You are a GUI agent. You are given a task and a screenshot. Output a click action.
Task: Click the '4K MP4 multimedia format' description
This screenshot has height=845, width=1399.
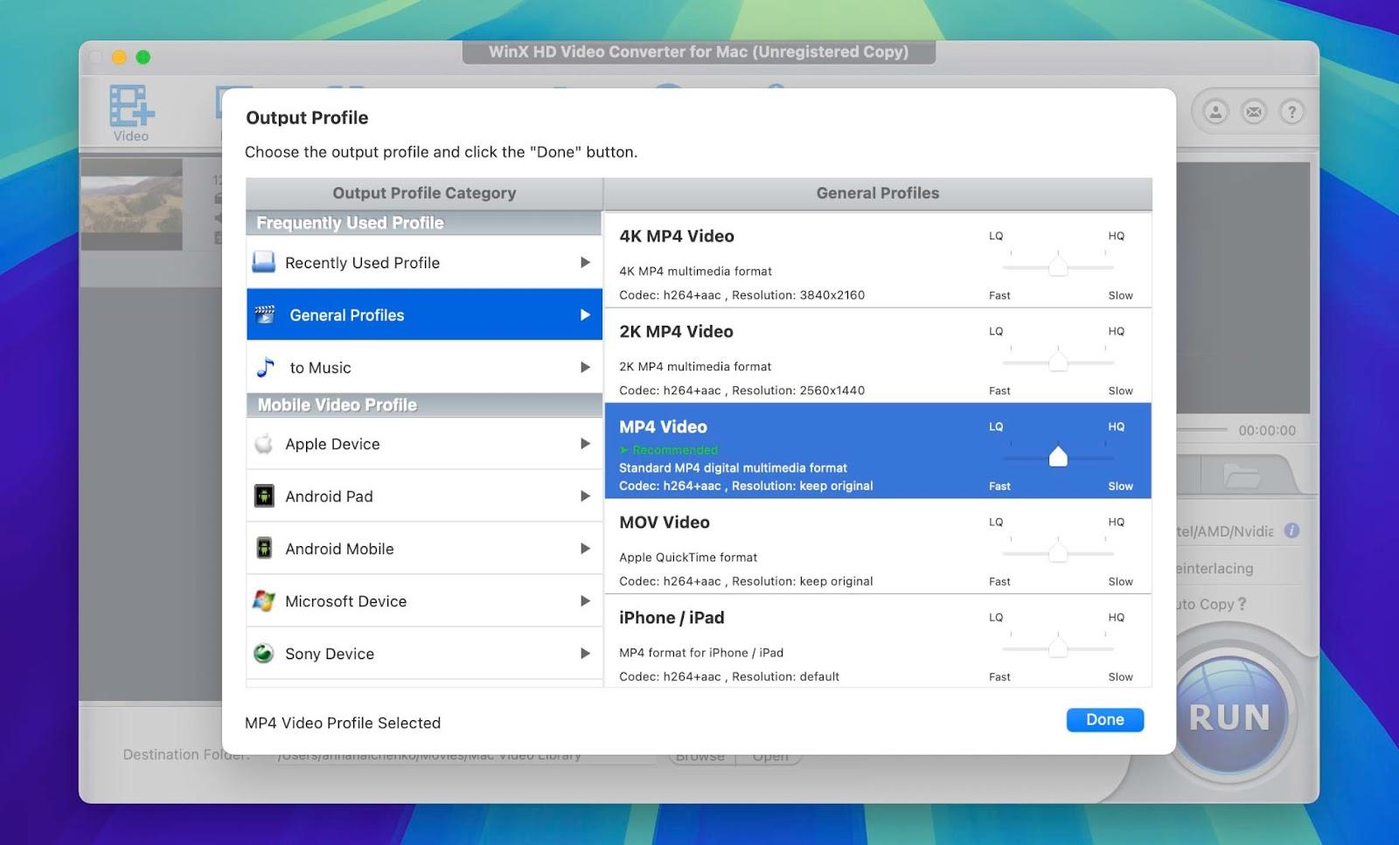[x=695, y=271]
